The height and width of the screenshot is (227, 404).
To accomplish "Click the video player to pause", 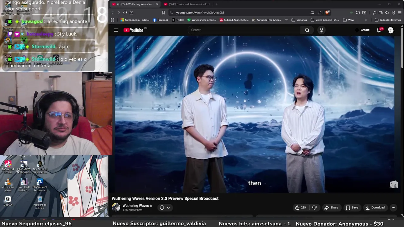I will pyautogui.click(x=254, y=114).
